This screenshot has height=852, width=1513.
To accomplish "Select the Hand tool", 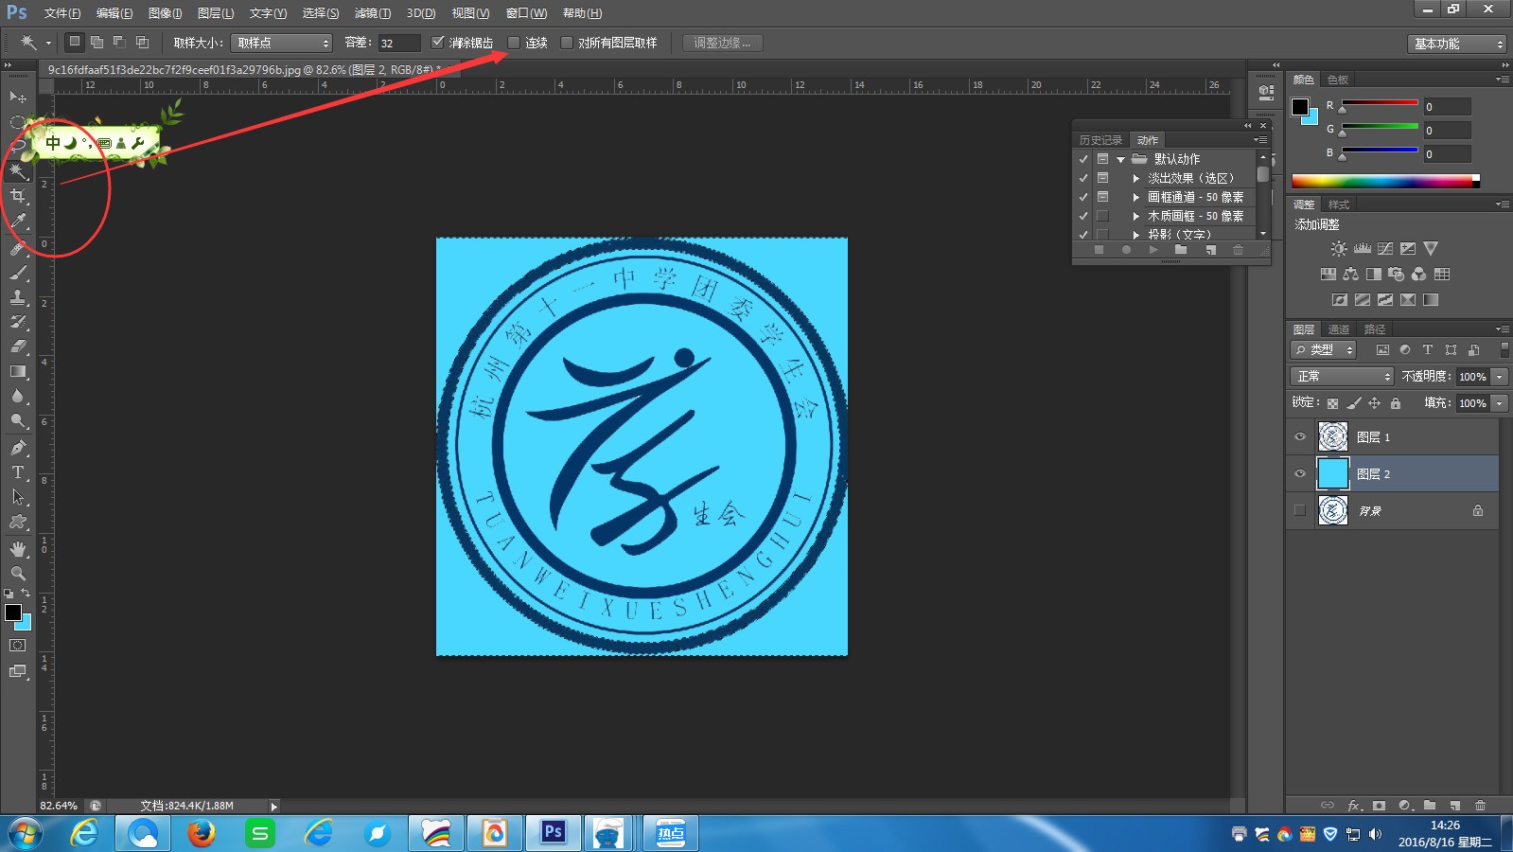I will pyautogui.click(x=18, y=548).
